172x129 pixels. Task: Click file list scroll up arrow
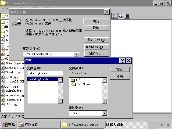point(60,80)
